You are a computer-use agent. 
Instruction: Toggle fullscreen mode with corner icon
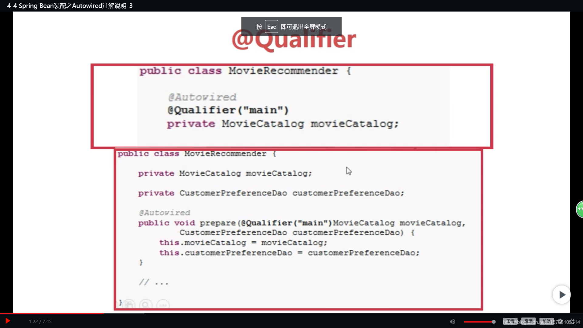[x=573, y=321]
